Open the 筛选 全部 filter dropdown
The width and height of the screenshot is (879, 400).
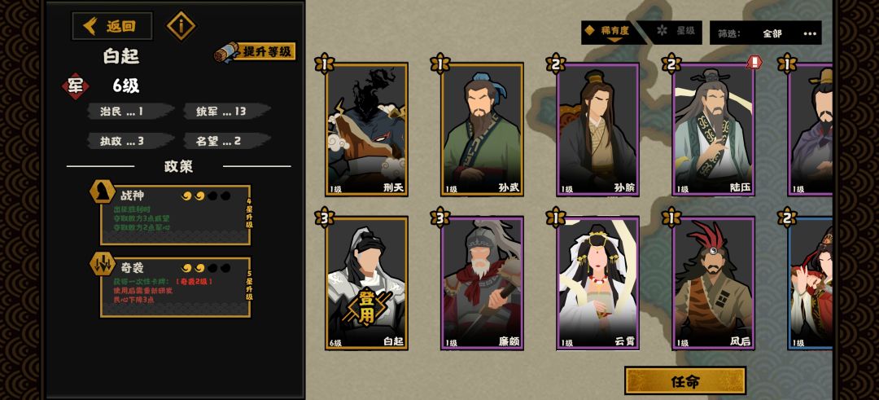pyautogui.click(x=765, y=33)
